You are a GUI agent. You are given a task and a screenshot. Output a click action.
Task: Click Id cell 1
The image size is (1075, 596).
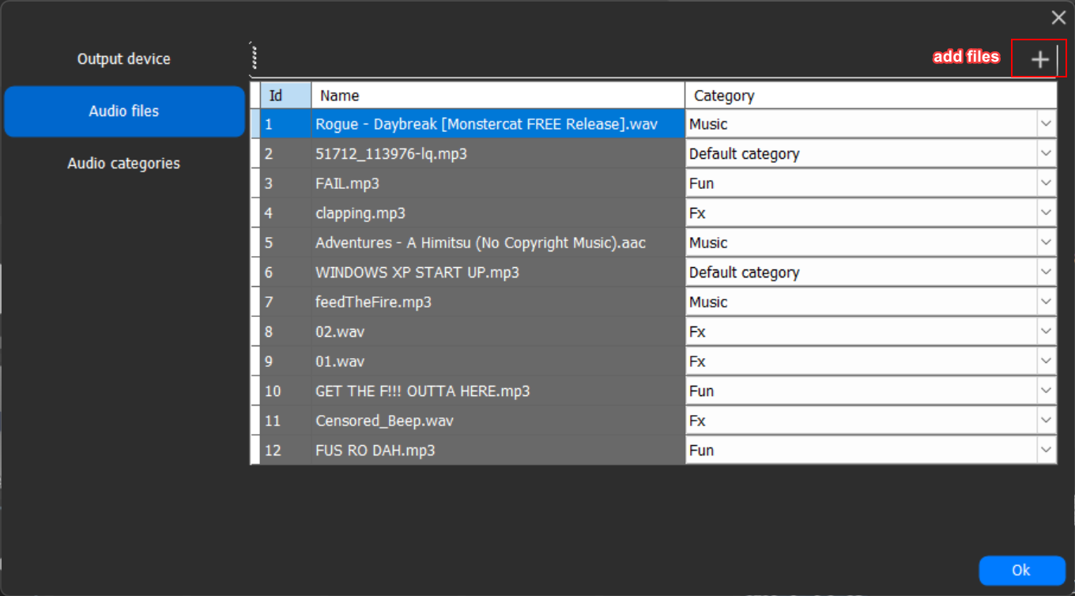coord(285,124)
